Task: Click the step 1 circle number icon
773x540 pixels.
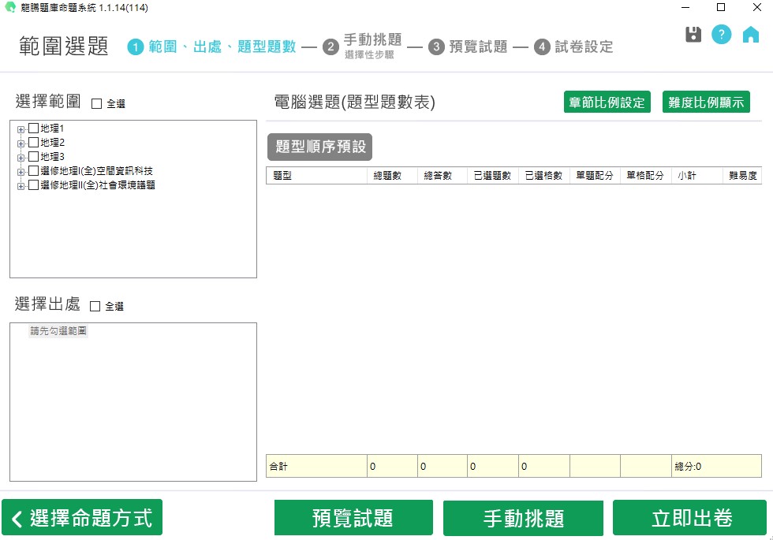Action: coord(136,47)
